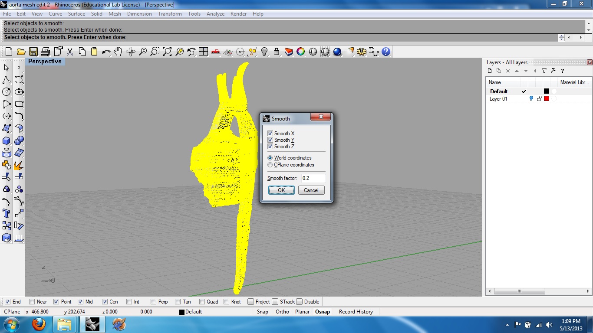This screenshot has width=593, height=333.
Task: Click the red car icon in toolbar
Action: (x=215, y=52)
